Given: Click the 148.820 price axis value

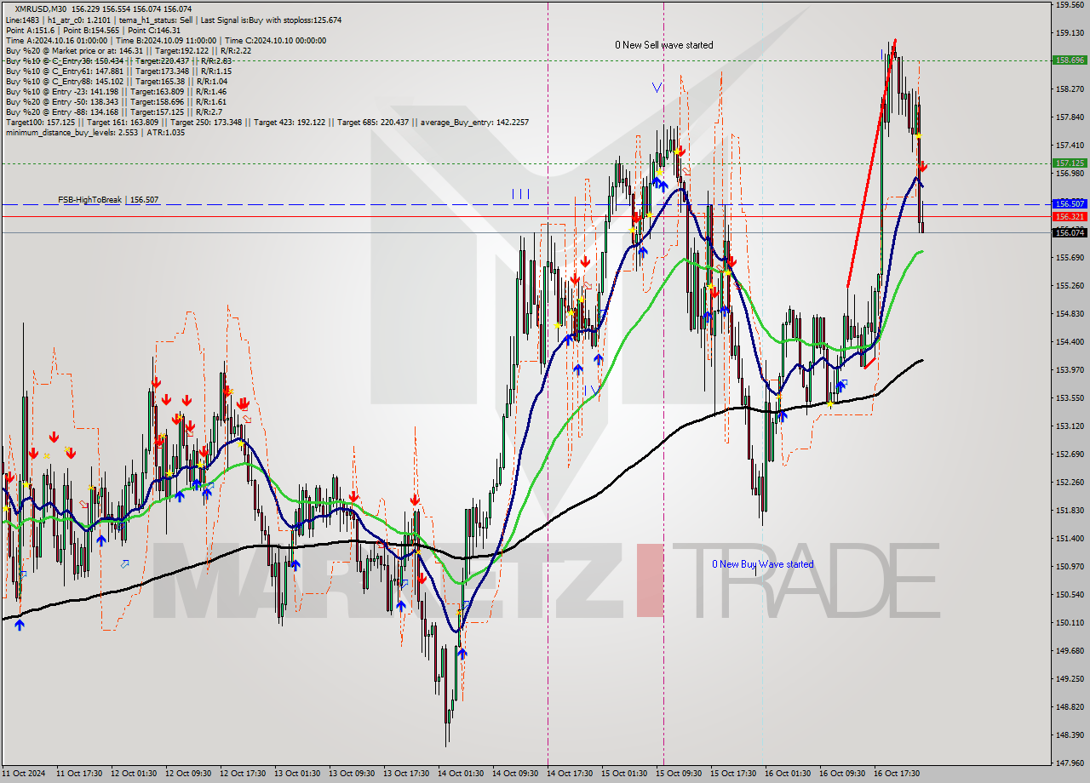Looking at the screenshot, I should (1070, 706).
